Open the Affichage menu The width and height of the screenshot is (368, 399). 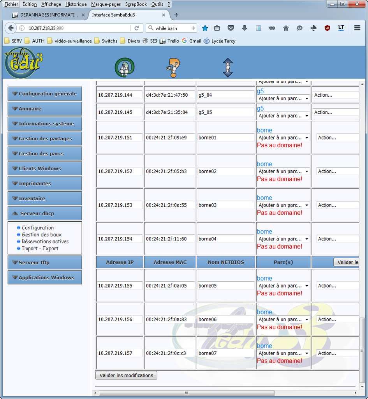[x=51, y=4]
